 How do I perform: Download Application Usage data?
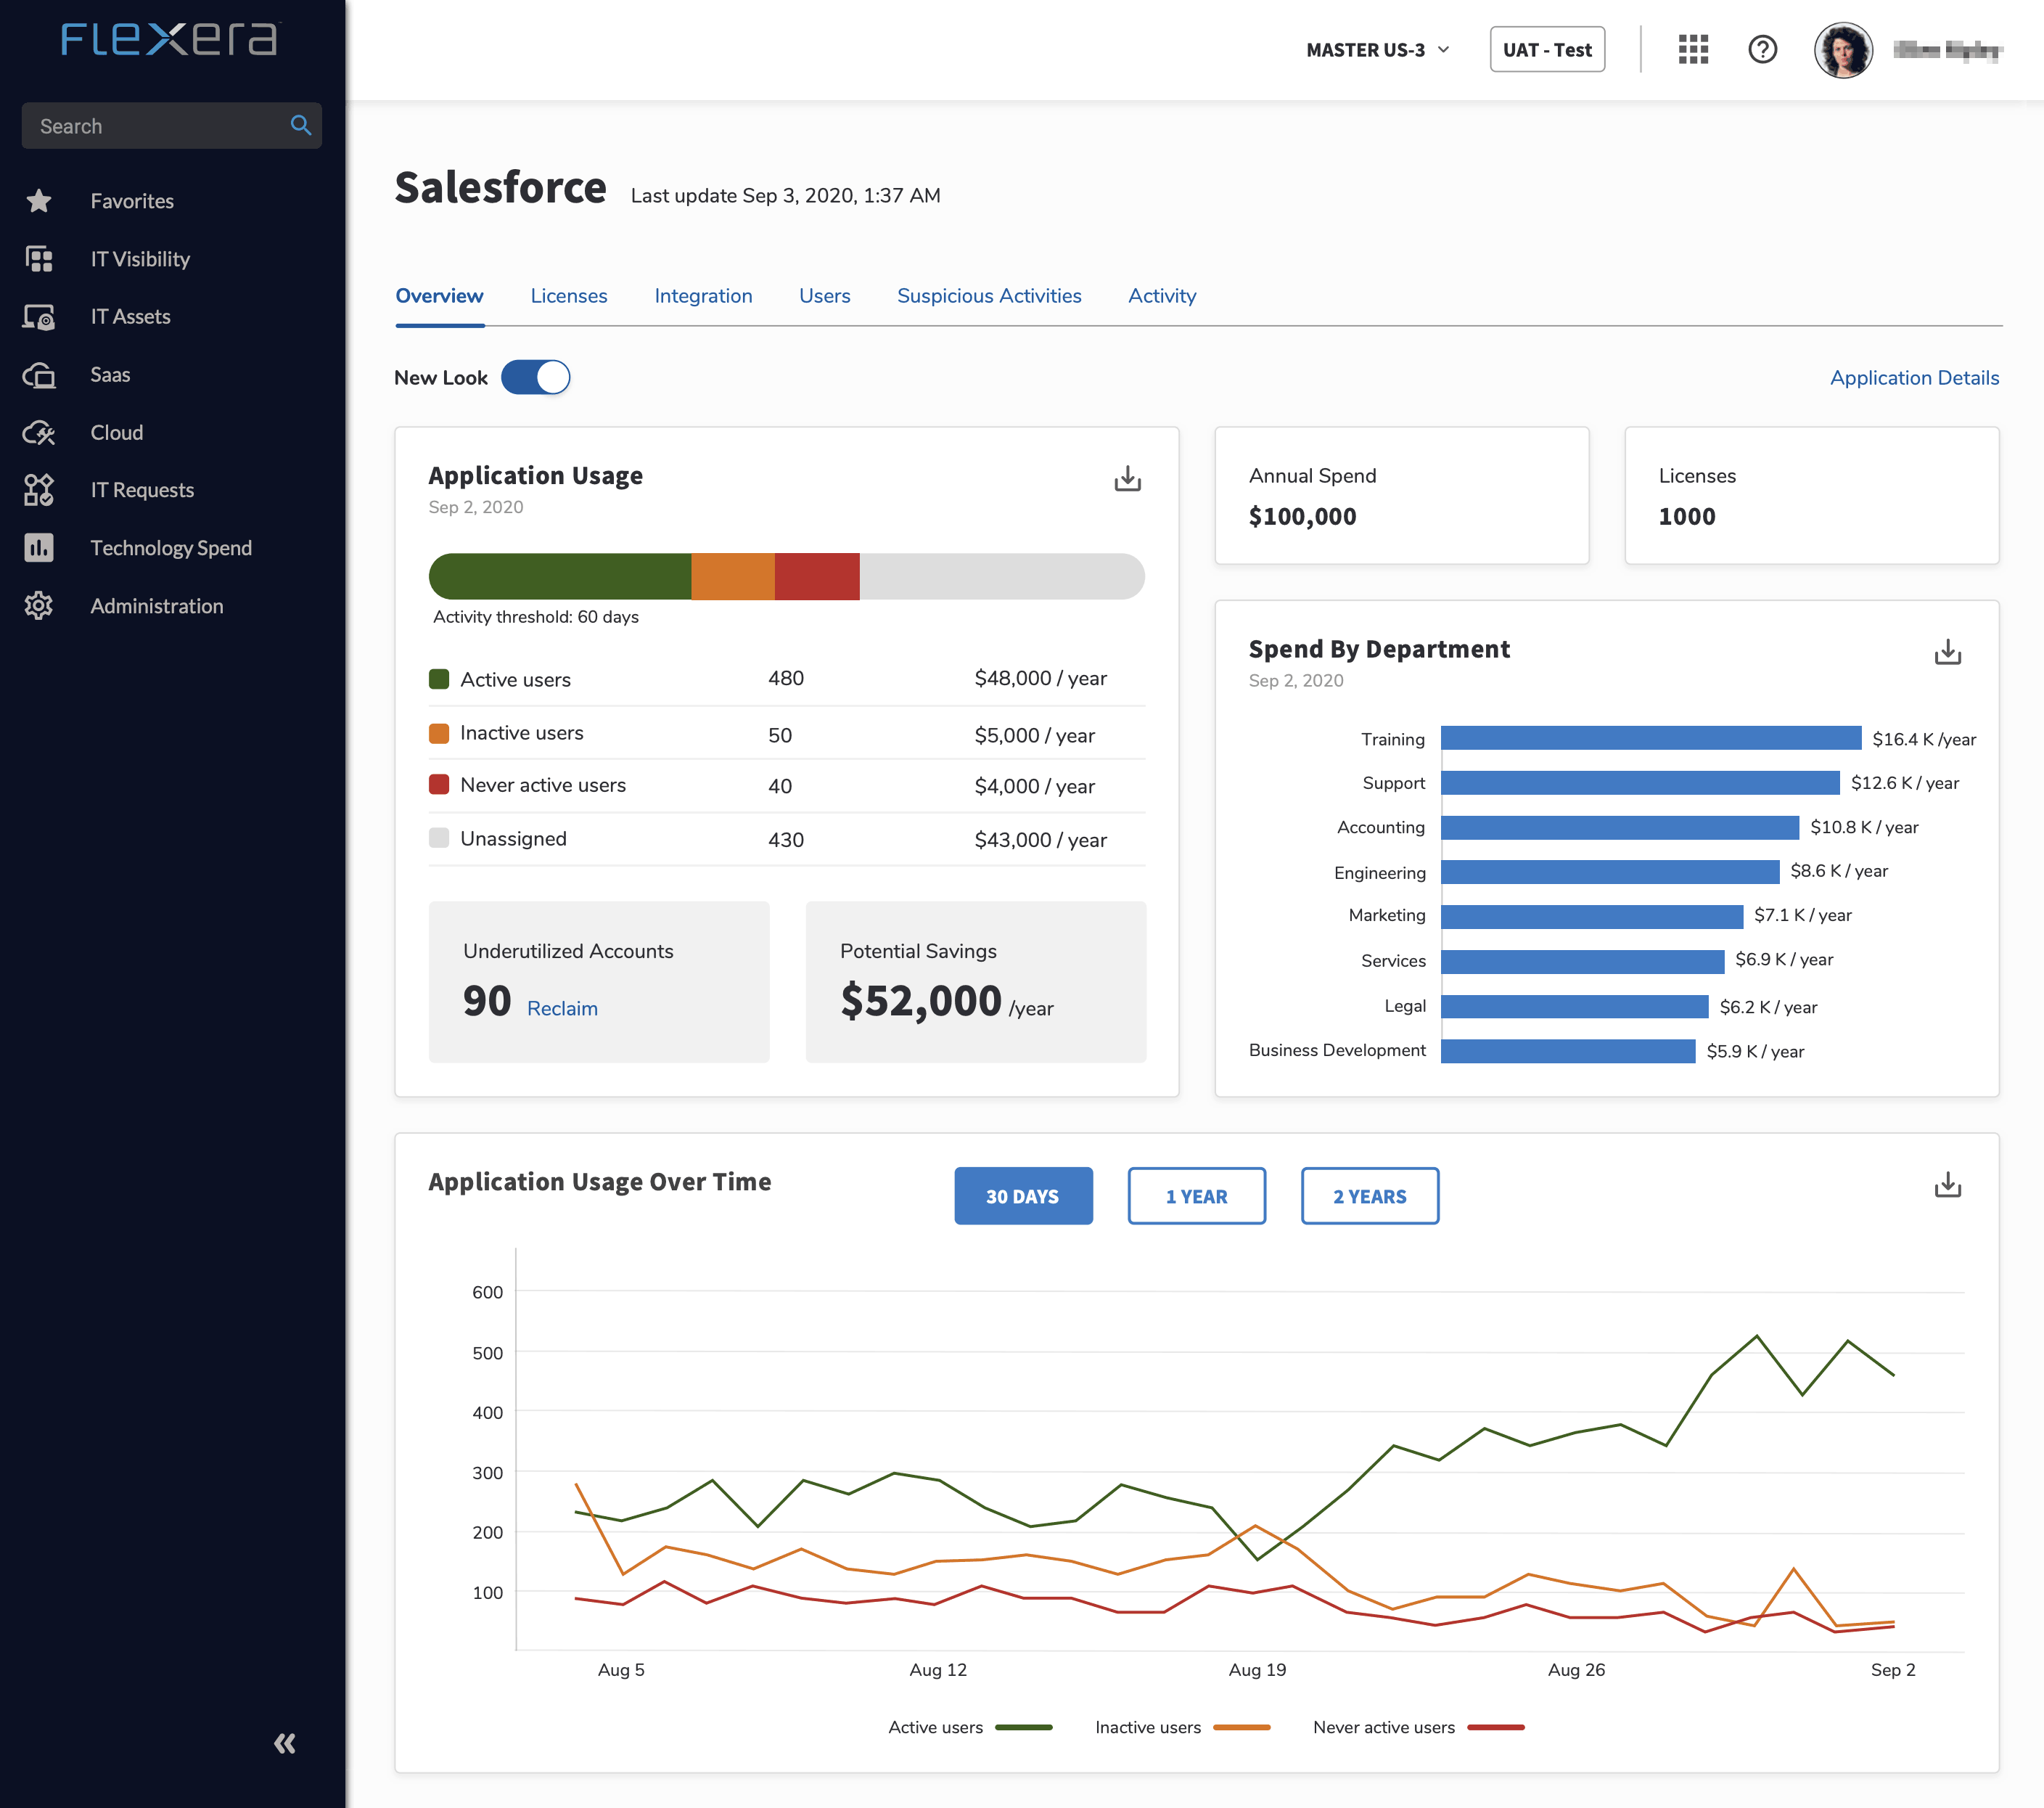[1128, 479]
